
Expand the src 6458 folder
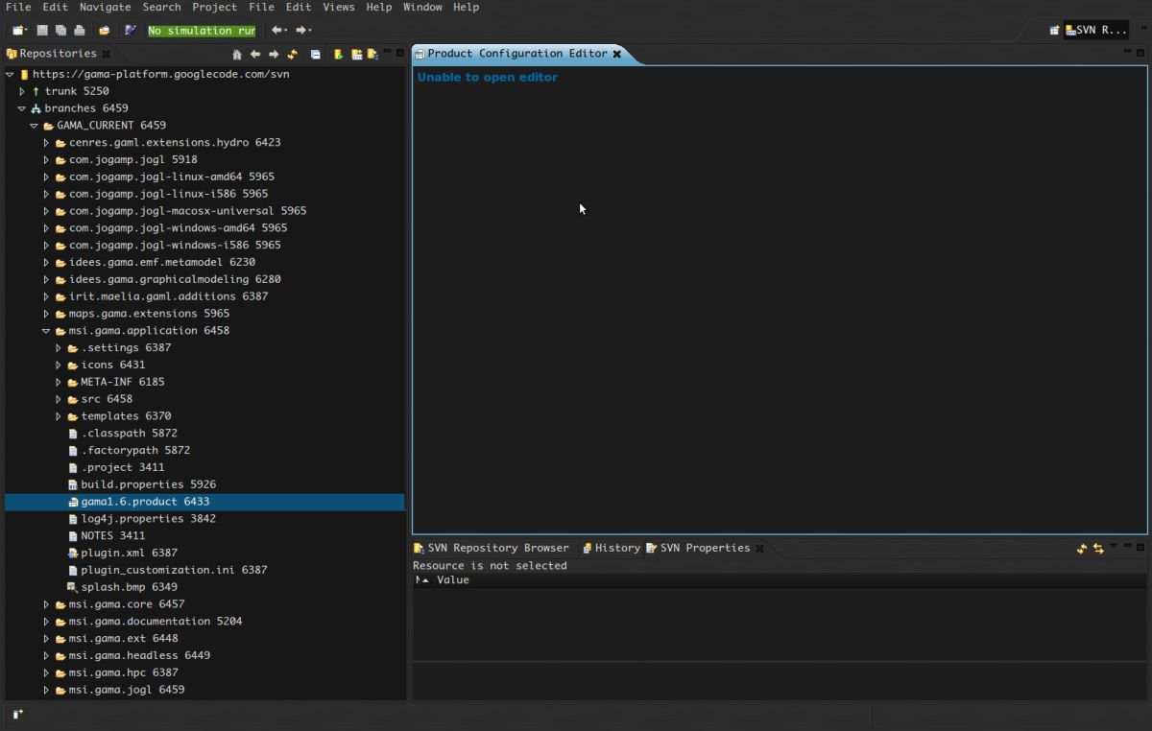pyautogui.click(x=59, y=399)
